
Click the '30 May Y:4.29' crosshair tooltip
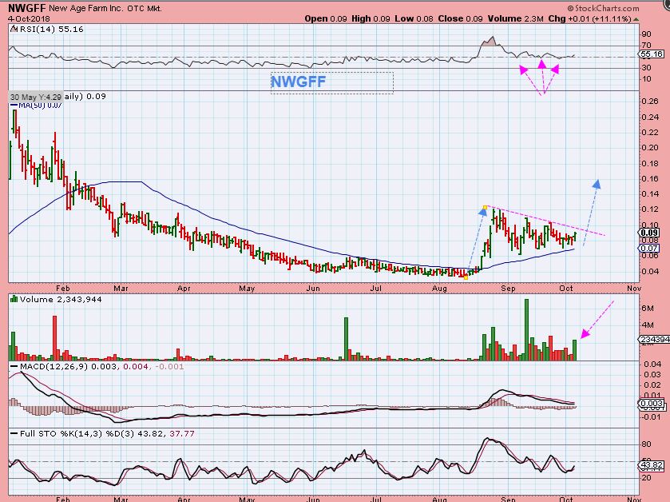point(36,97)
